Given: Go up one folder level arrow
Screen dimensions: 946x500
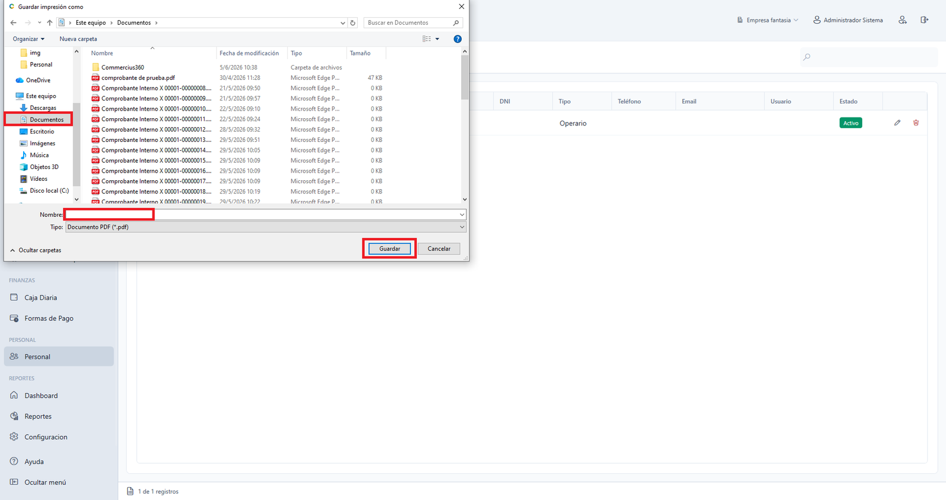Looking at the screenshot, I should (50, 23).
